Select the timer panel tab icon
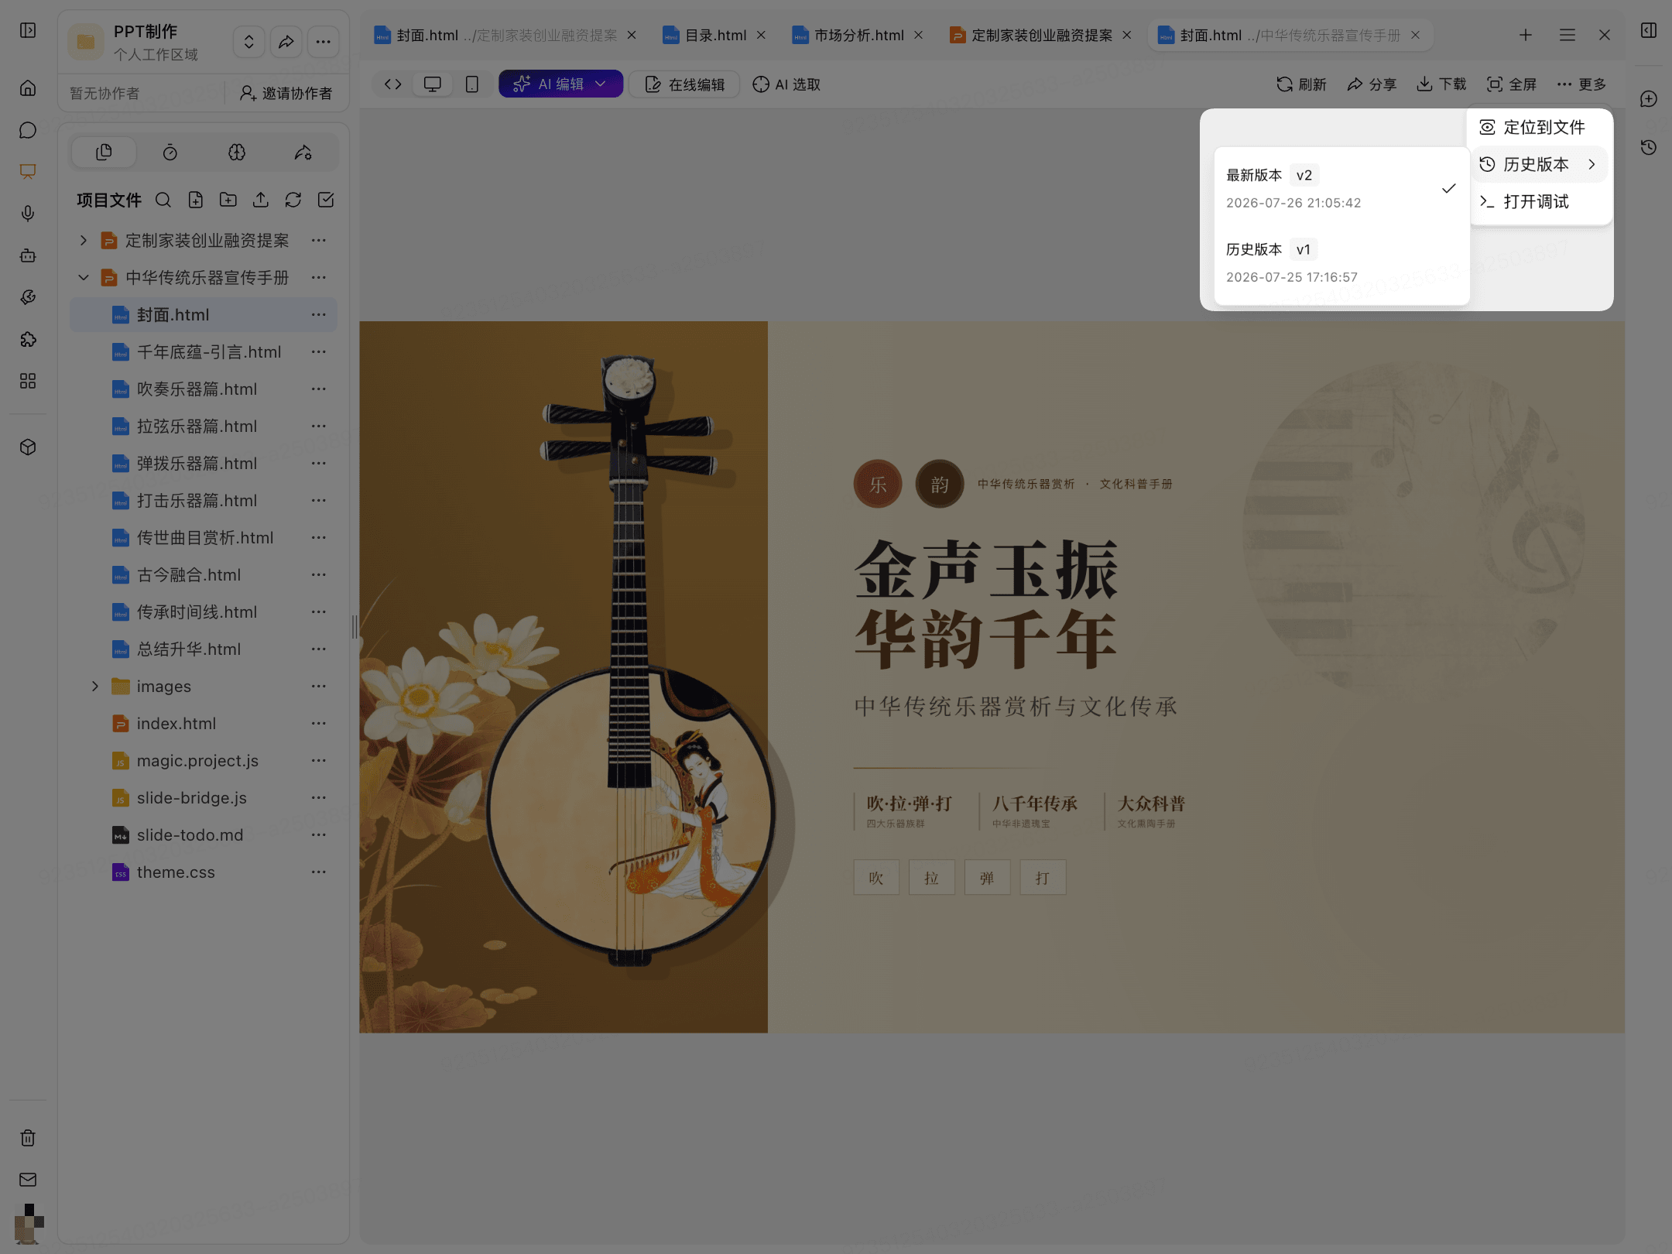This screenshot has height=1254, width=1672. point(170,152)
